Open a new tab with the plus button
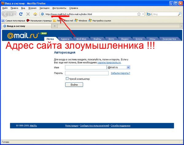This screenshot has height=145, width=184. [x=55, y=26]
